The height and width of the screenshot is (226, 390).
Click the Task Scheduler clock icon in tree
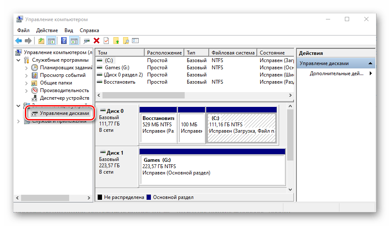click(x=35, y=68)
